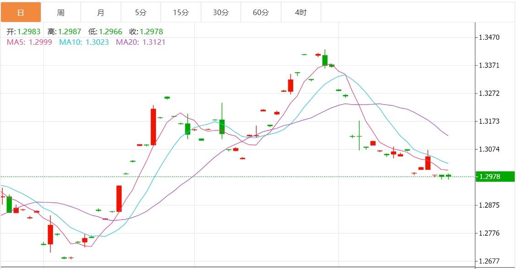Click the opening price 开:1.2983 readout
This screenshot has width=517, height=269.
pyautogui.click(x=23, y=32)
